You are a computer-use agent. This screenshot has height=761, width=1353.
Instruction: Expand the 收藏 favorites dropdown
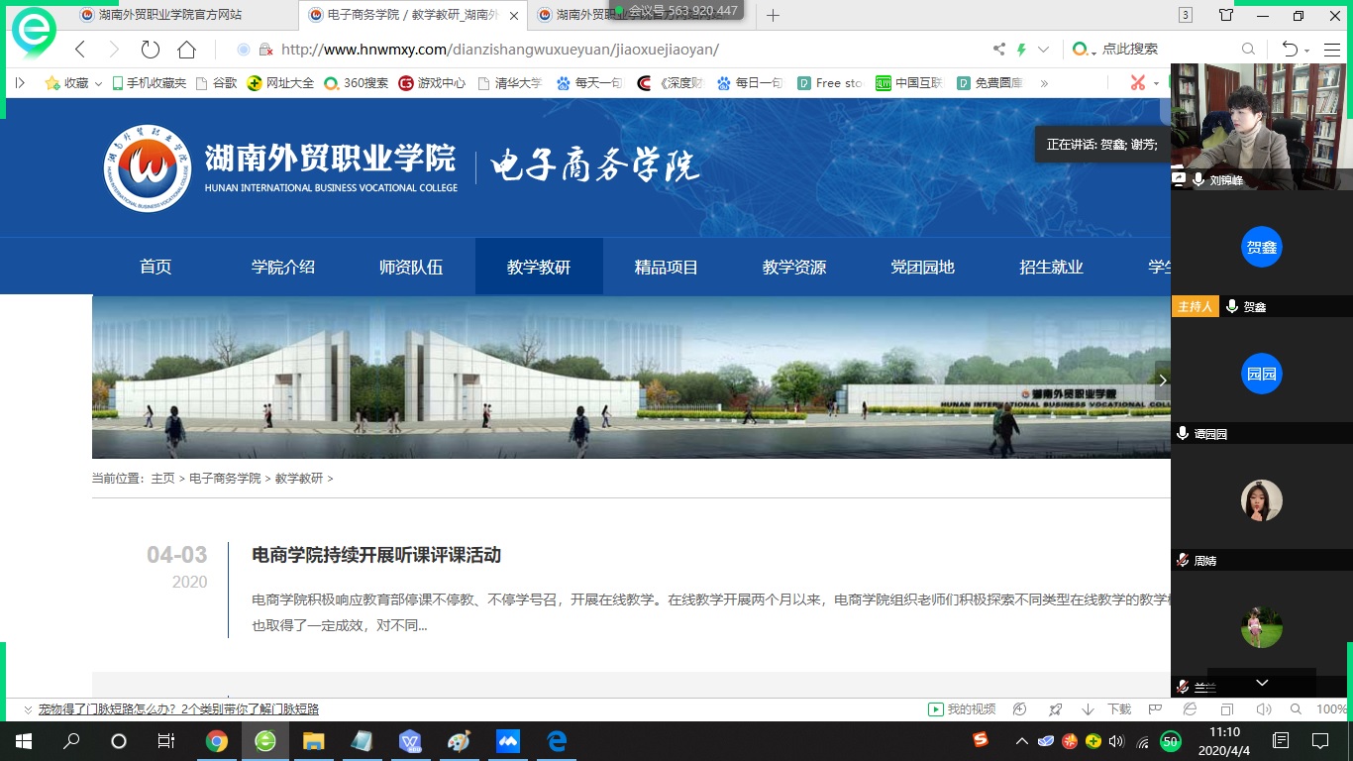coord(98,83)
